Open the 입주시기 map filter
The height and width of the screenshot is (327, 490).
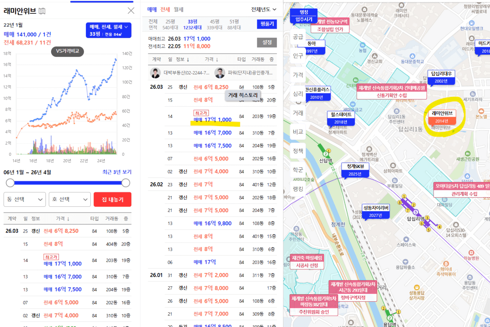(304, 19)
